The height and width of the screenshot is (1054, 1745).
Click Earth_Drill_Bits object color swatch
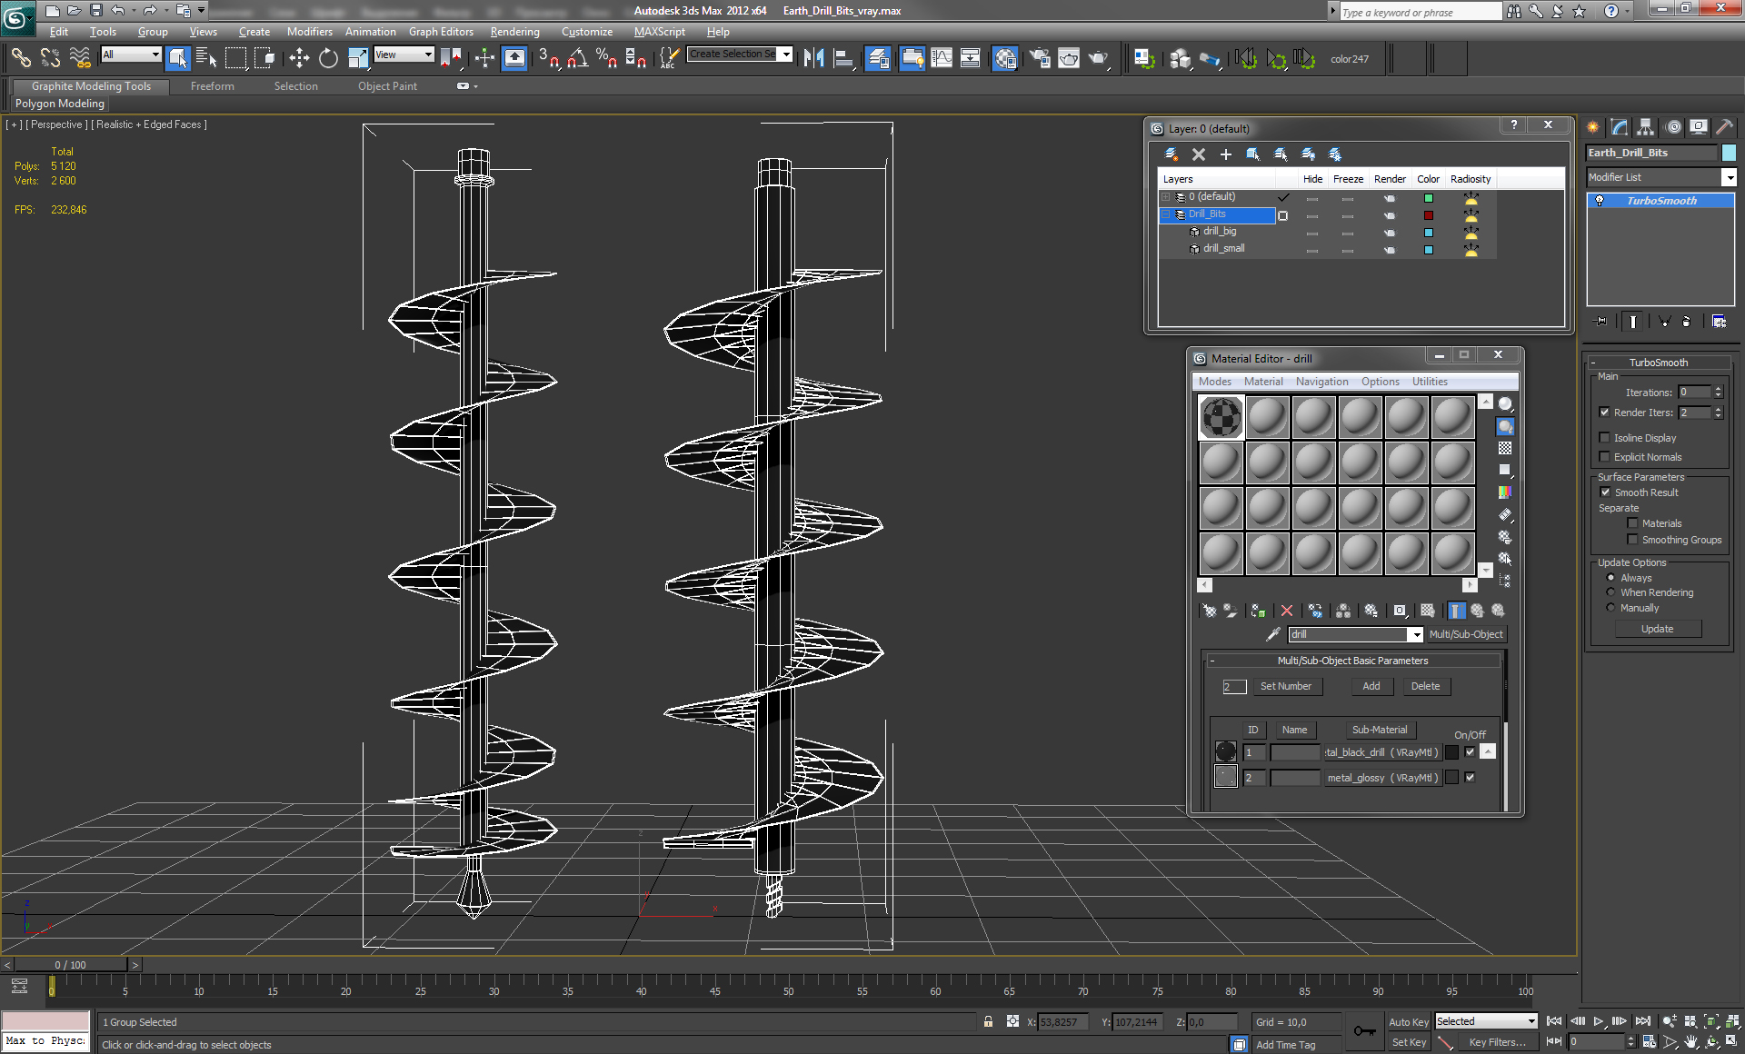(1729, 153)
